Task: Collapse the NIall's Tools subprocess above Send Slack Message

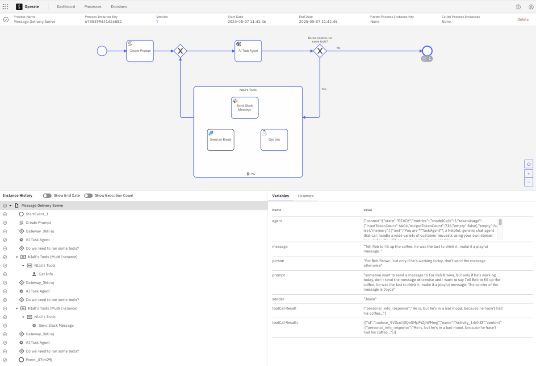Action: (x=23, y=317)
